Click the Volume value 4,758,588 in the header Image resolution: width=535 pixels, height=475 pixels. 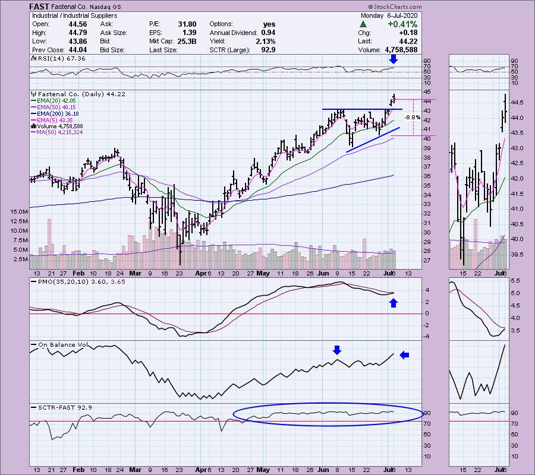pyautogui.click(x=401, y=50)
